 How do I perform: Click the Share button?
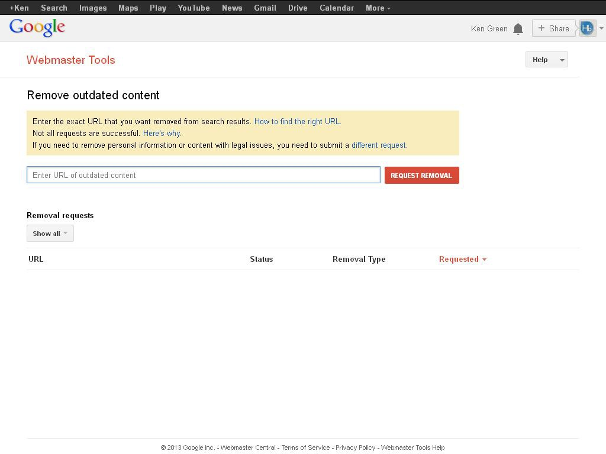tap(553, 28)
